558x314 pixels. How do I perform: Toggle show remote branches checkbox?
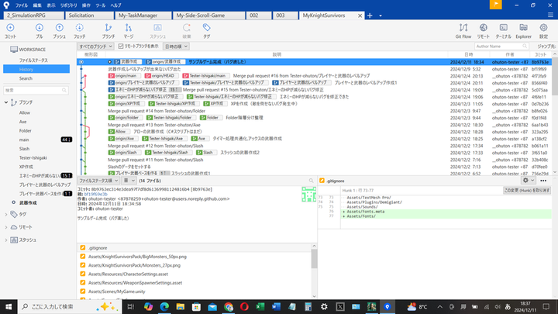tap(121, 47)
